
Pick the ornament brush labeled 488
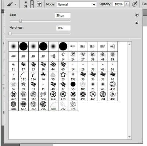(x=113, y=96)
